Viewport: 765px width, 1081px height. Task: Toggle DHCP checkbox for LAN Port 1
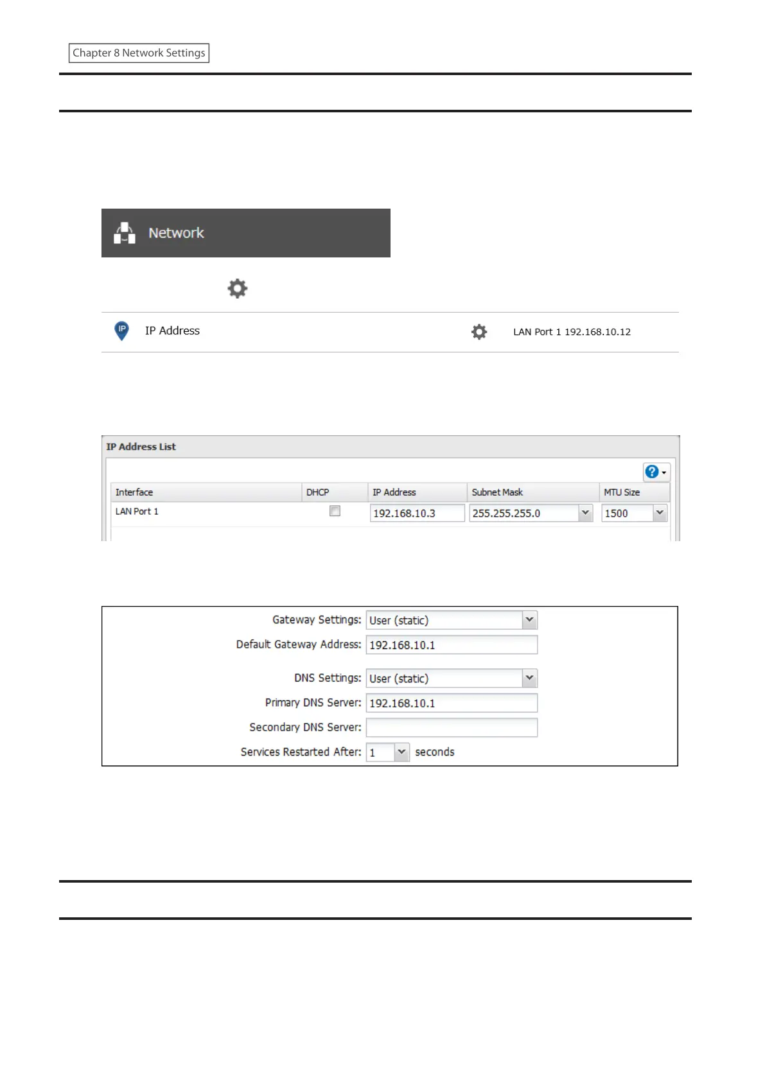coord(335,511)
